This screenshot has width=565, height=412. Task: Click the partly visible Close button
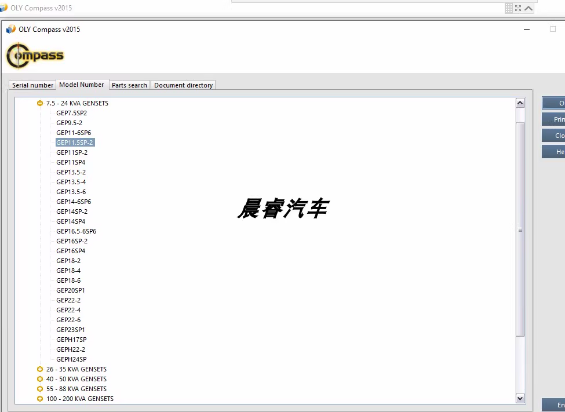point(553,136)
